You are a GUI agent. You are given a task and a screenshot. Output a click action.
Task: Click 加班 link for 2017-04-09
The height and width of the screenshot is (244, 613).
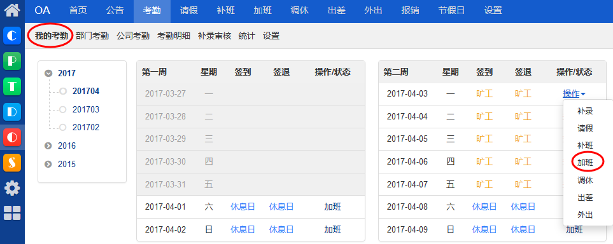(x=574, y=229)
